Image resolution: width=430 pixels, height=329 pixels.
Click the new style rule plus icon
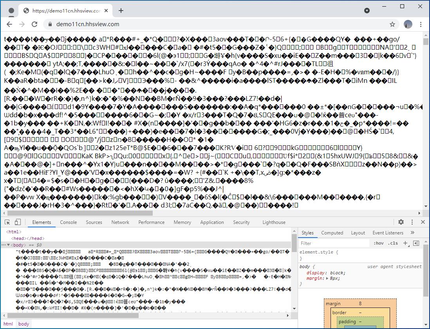tap(405, 243)
